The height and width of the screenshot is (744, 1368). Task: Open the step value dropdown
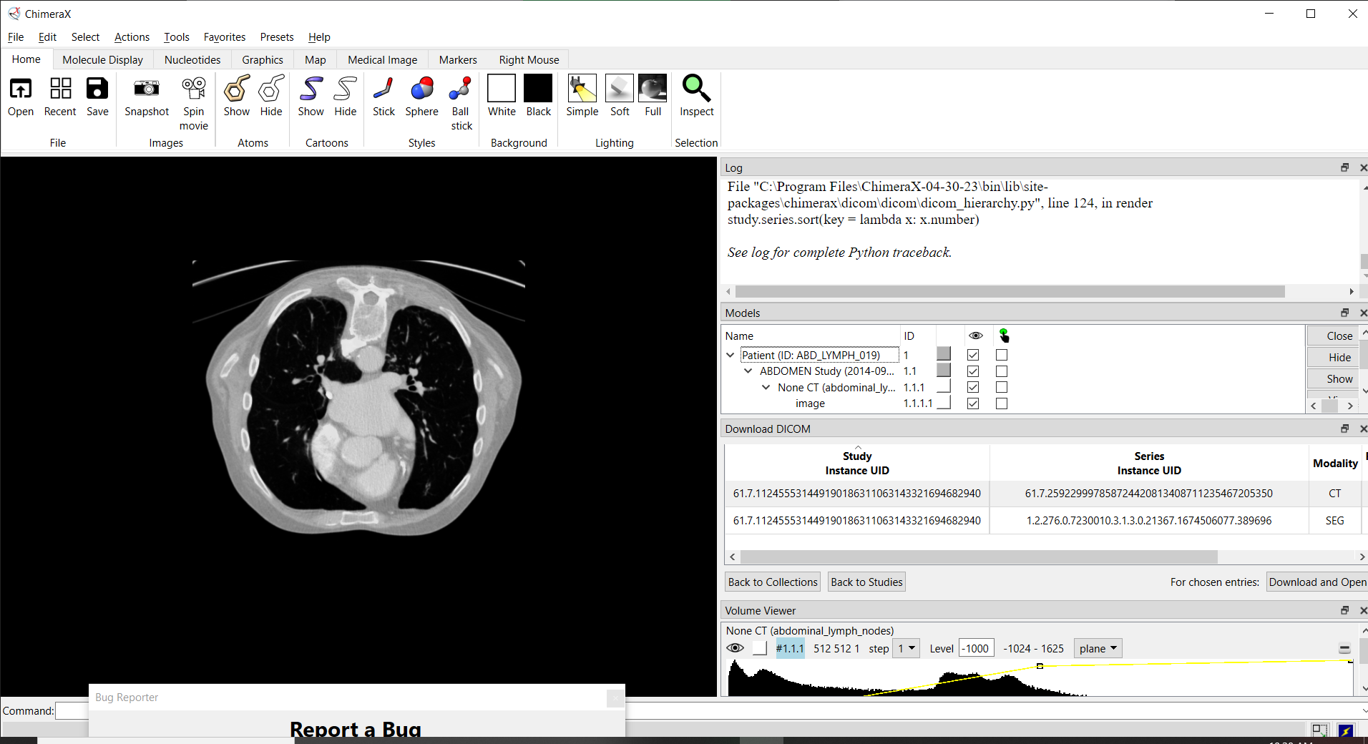(907, 648)
